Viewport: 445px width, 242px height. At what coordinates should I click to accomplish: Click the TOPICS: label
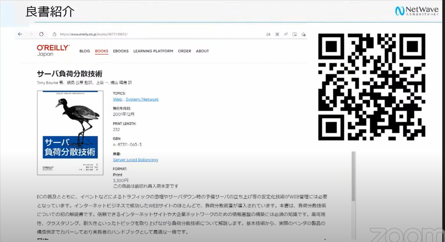coord(119,94)
